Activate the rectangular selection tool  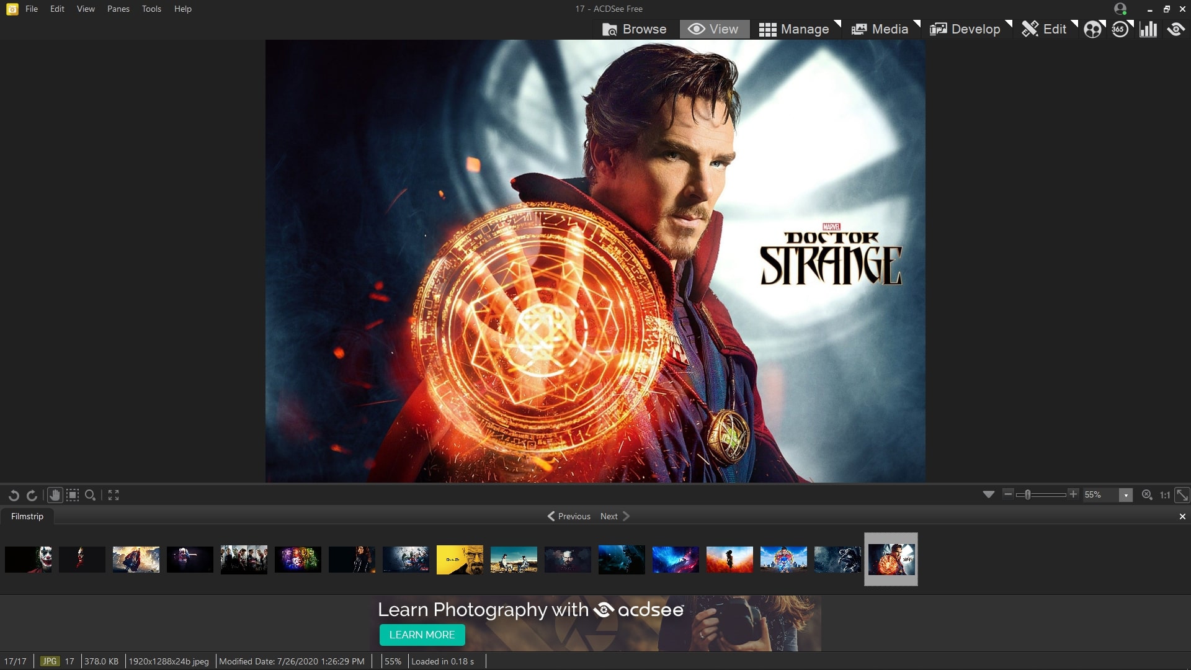[73, 495]
